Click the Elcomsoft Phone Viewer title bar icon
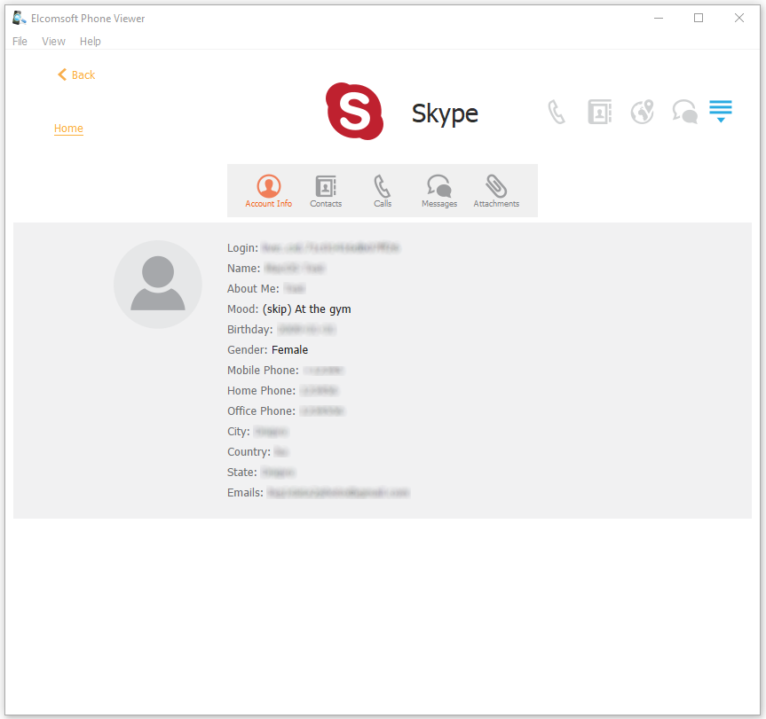The width and height of the screenshot is (766, 719). [x=19, y=18]
